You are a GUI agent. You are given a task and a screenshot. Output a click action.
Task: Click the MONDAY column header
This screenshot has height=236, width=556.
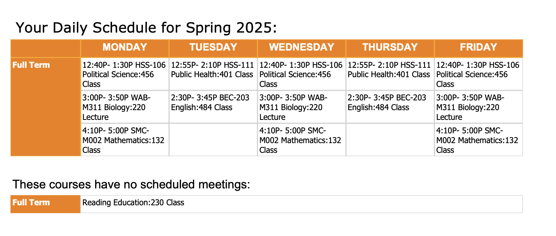point(125,47)
